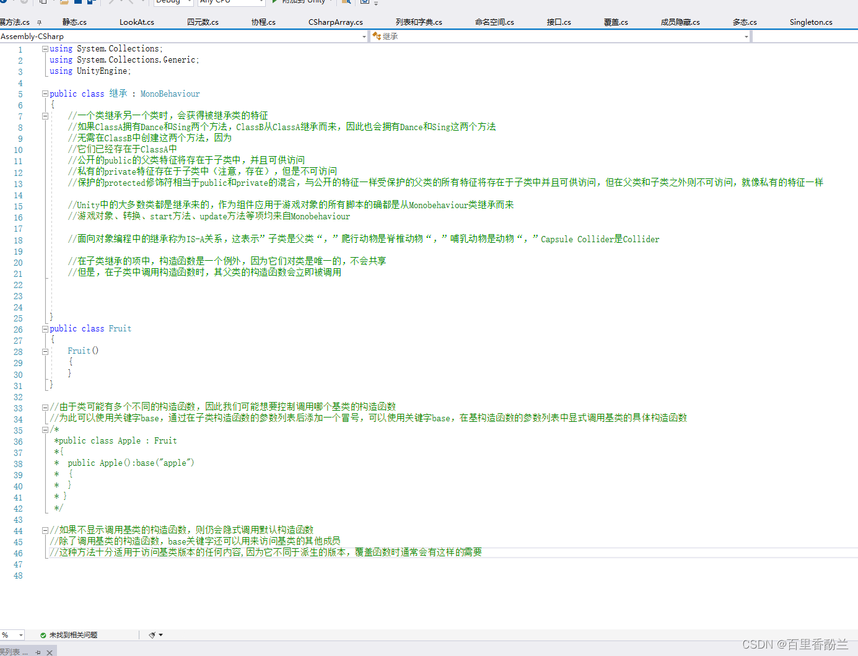Collapse the using directives block at line 1
This screenshot has height=656, width=858.
tap(45, 49)
